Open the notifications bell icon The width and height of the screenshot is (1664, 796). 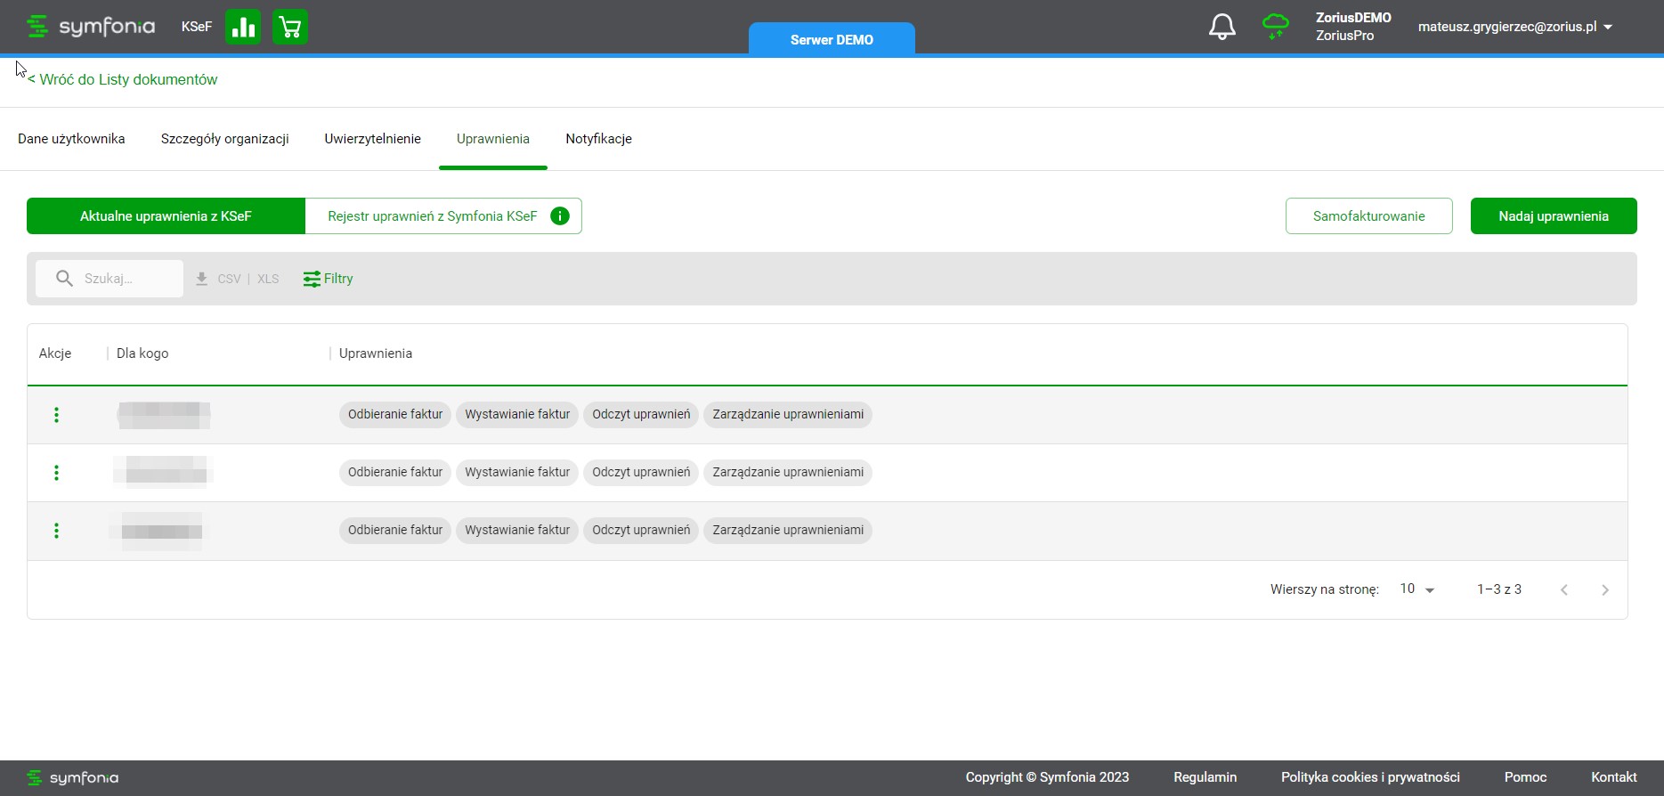[1222, 27]
